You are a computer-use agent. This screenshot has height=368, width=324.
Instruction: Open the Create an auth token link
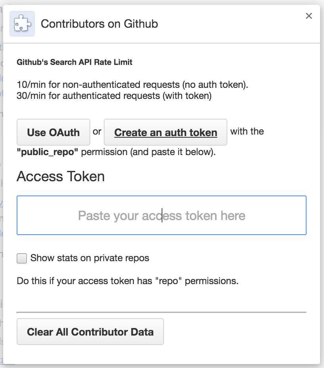tap(166, 132)
